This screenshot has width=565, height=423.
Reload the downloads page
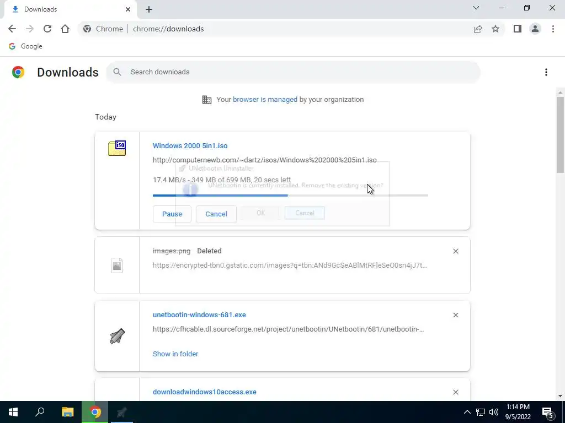coord(47,29)
